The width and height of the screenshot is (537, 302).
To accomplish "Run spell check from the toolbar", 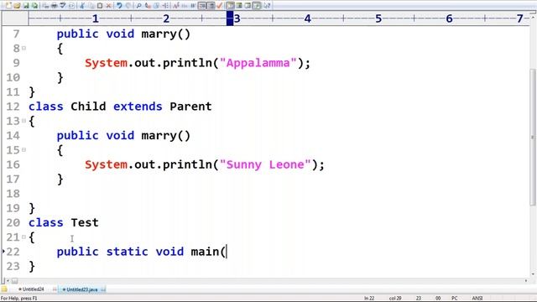I will tap(63, 6).
